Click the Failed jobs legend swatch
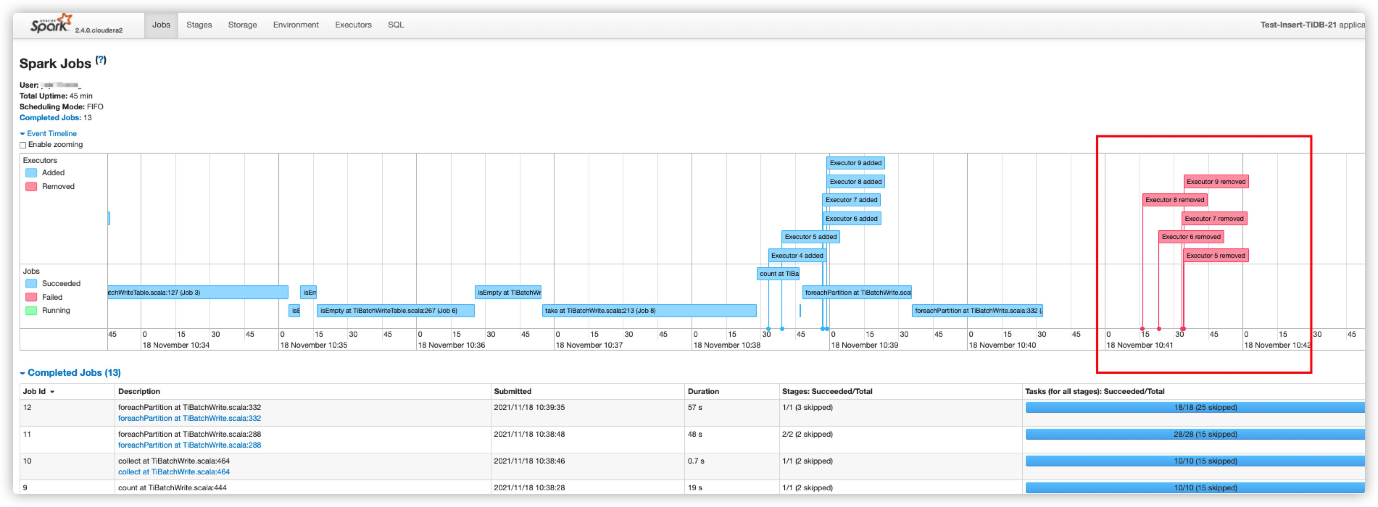This screenshot has width=1378, height=507. pyautogui.click(x=31, y=297)
